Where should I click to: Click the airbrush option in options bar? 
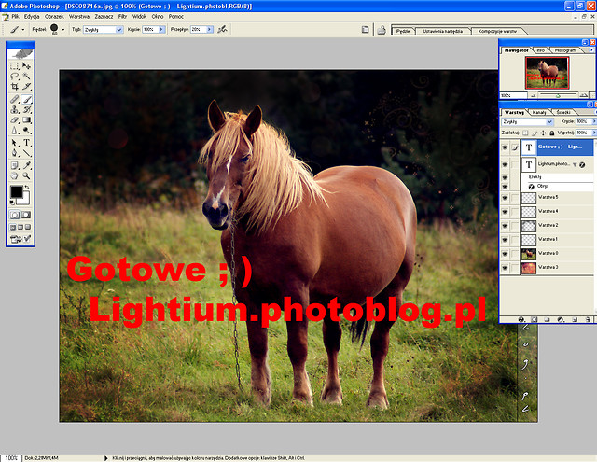[x=222, y=29]
